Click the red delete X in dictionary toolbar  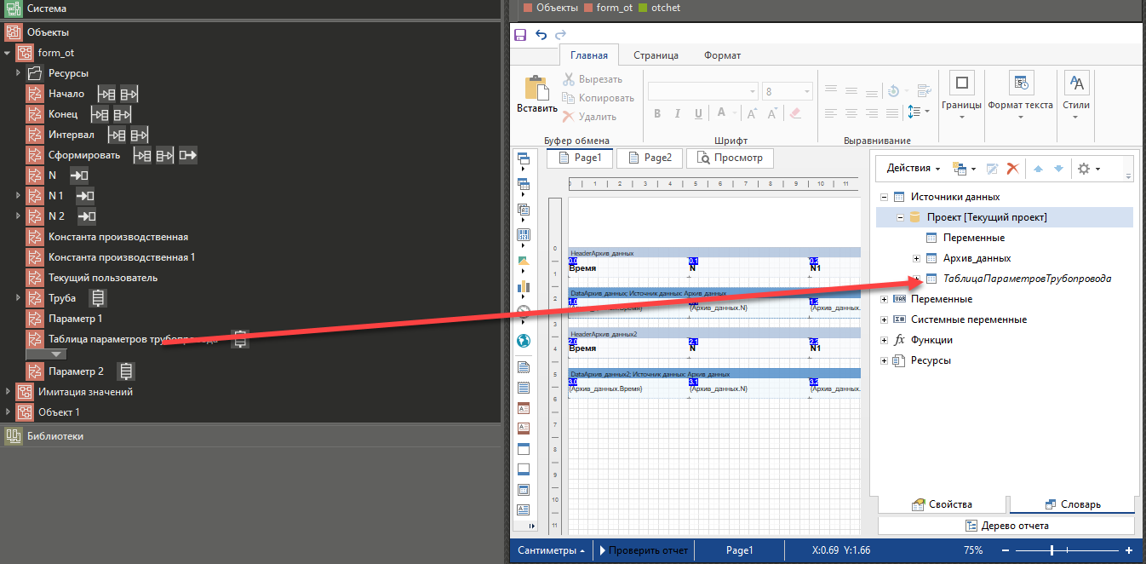click(1012, 169)
